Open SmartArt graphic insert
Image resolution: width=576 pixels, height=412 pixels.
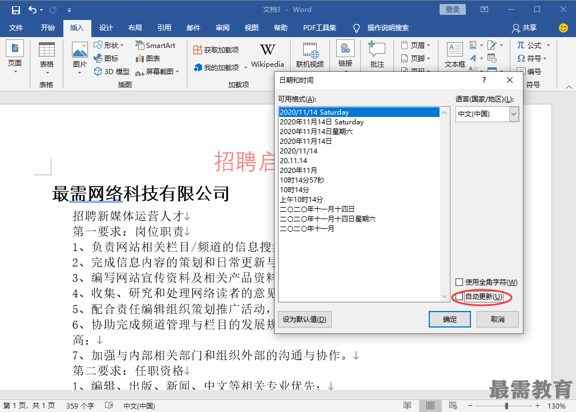tap(155, 45)
